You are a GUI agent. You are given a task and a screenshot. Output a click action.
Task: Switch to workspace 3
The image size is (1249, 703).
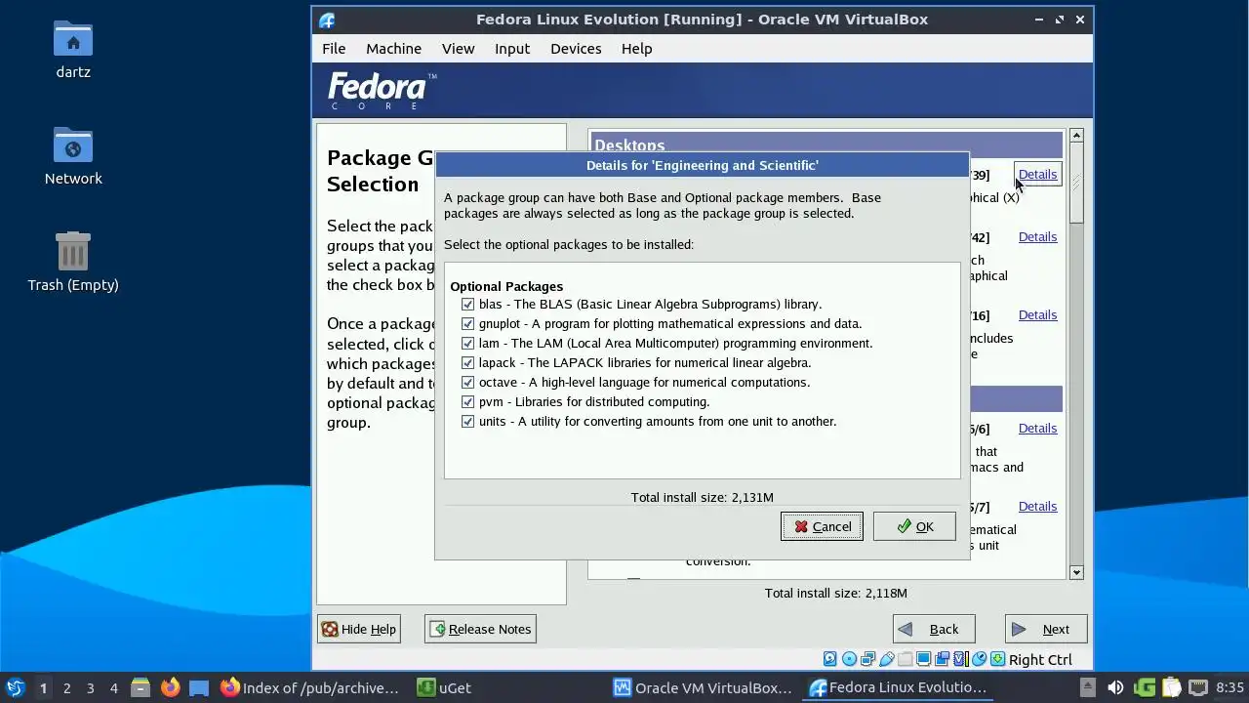pyautogui.click(x=90, y=687)
